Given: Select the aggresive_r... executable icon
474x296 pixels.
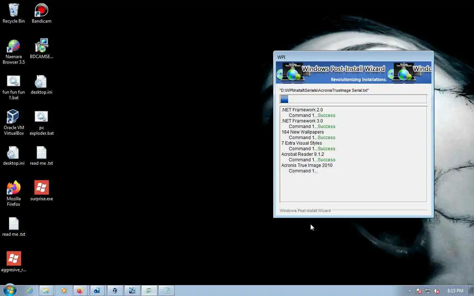Looking at the screenshot, I should tap(14, 262).
